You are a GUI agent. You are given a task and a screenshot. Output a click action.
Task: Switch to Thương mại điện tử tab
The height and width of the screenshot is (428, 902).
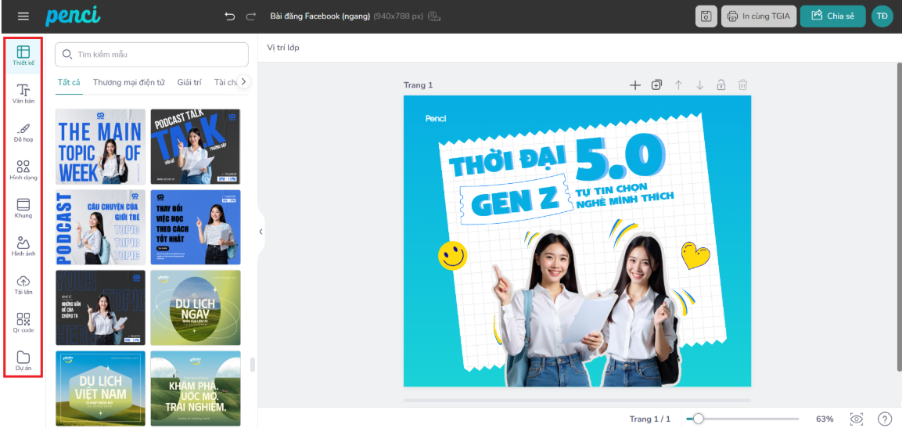[x=128, y=82]
